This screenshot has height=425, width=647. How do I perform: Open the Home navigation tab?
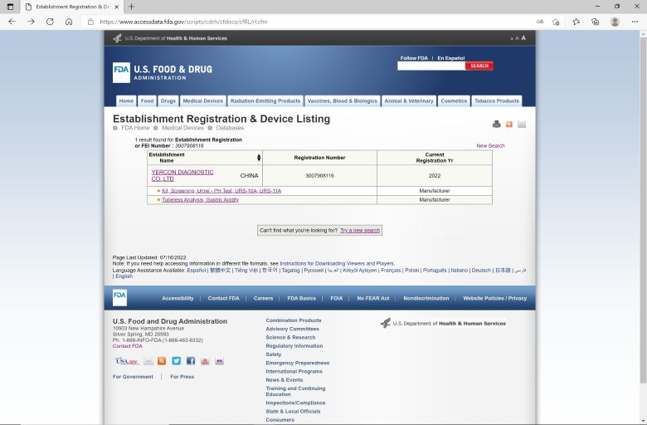[126, 100]
